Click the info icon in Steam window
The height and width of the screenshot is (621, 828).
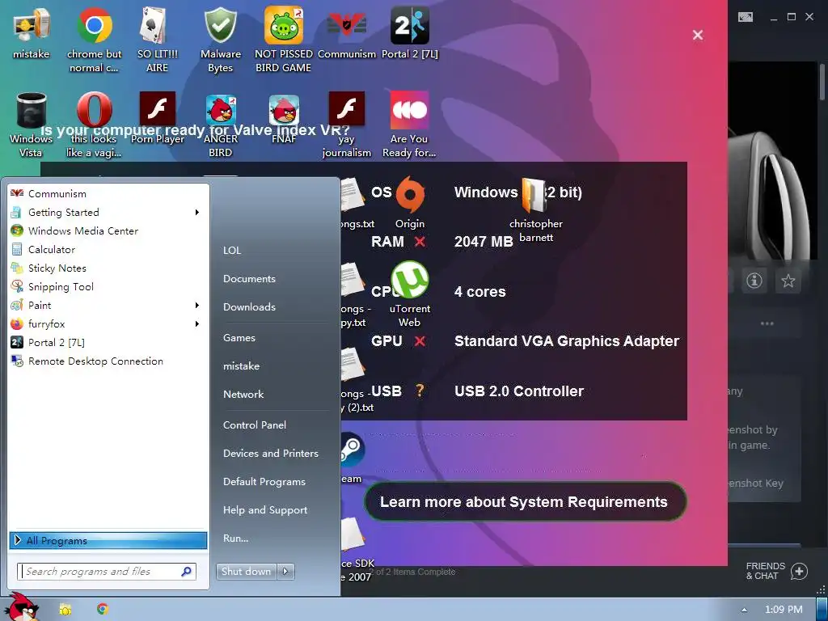tap(754, 281)
